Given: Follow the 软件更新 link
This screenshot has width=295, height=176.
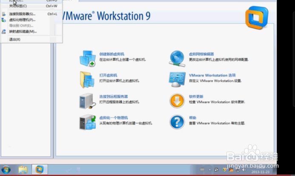Looking at the screenshot, I should (x=196, y=97).
